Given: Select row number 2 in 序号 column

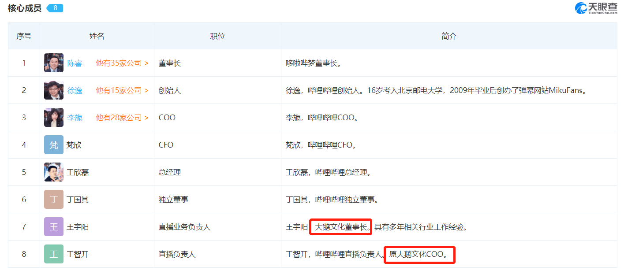Looking at the screenshot, I should pos(24,90).
